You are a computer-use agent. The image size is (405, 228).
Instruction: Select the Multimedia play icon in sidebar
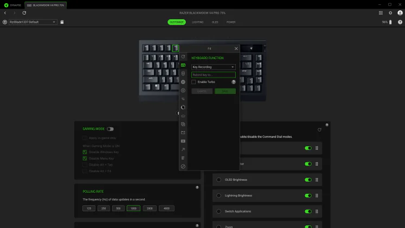183,141
